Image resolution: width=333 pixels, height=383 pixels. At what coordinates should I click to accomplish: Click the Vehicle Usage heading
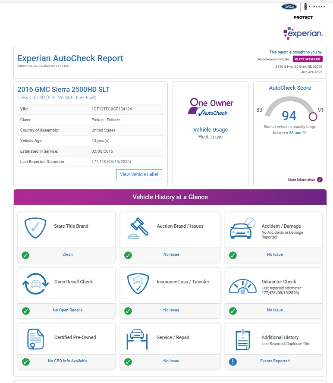(x=210, y=130)
